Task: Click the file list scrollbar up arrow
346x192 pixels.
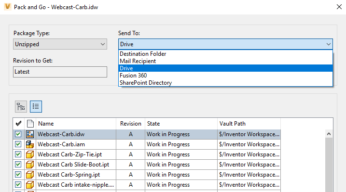Action: (329, 134)
